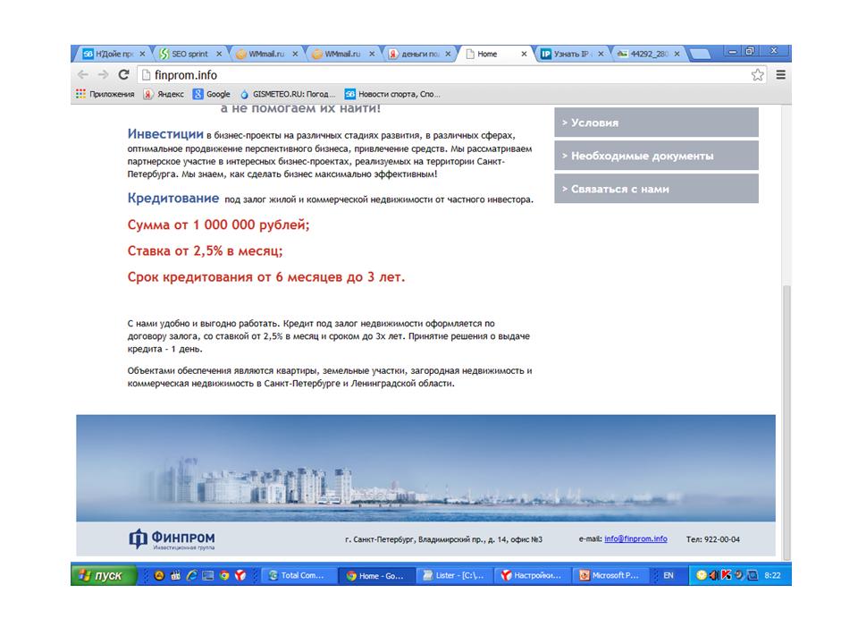Screen dimensions: 858x644
Task: Launch Internet Explorer from quick launch
Action: pos(192,575)
